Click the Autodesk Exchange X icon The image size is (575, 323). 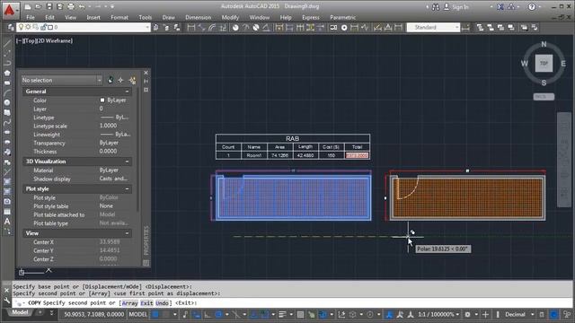coord(500,7)
